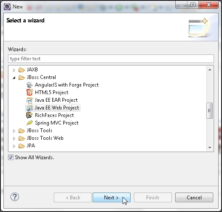This screenshot has height=212, width=222.
Task: Uncheck the Show All Wizards checkbox
Action: [11, 158]
